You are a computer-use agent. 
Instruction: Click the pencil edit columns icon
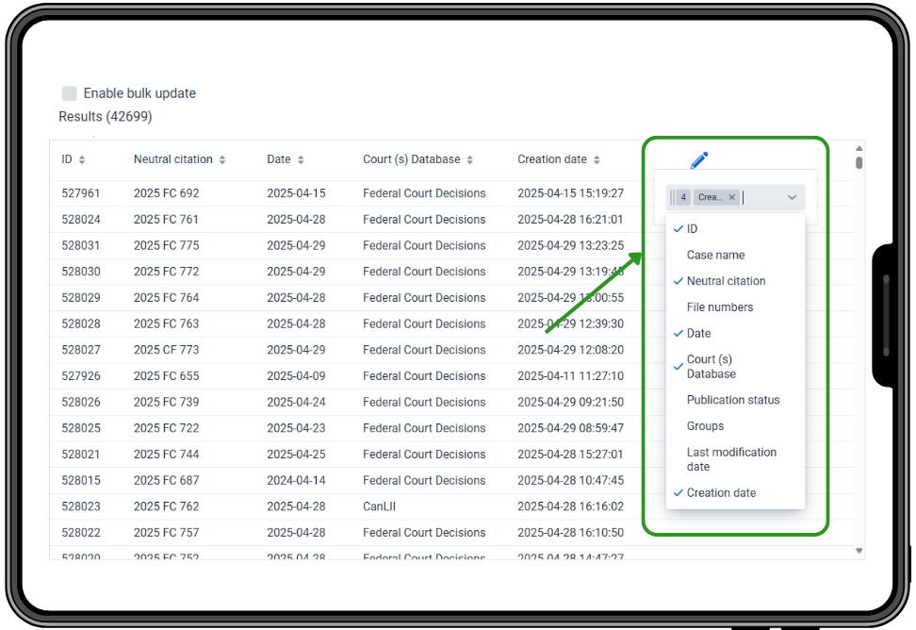pos(698,161)
